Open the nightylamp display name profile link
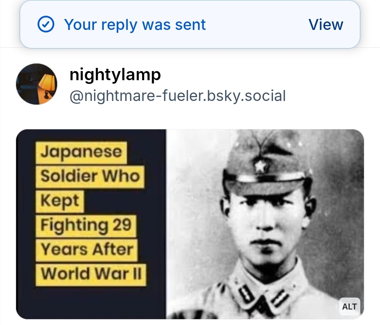 point(115,75)
